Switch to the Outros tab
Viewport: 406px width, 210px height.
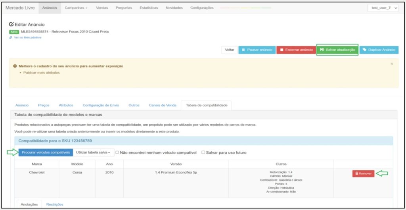pyautogui.click(x=134, y=105)
